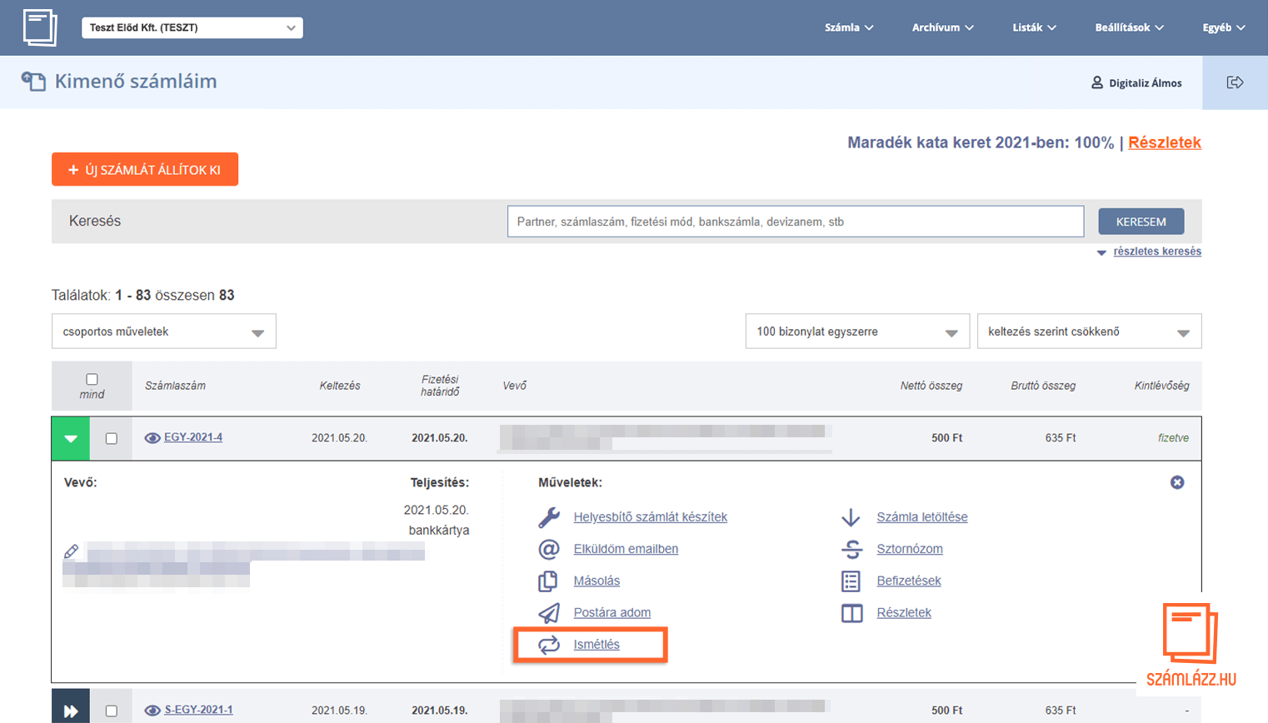Click the @ email send icon
The height and width of the screenshot is (723, 1268).
pyautogui.click(x=549, y=549)
